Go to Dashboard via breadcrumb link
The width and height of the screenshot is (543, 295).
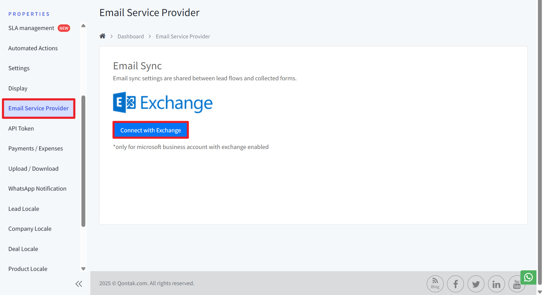pos(130,37)
